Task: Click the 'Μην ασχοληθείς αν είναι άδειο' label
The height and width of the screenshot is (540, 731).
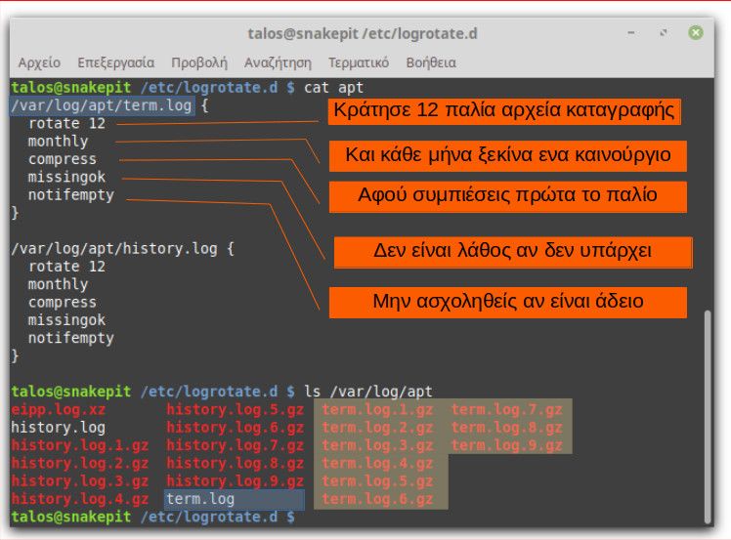Action: pos(508,302)
